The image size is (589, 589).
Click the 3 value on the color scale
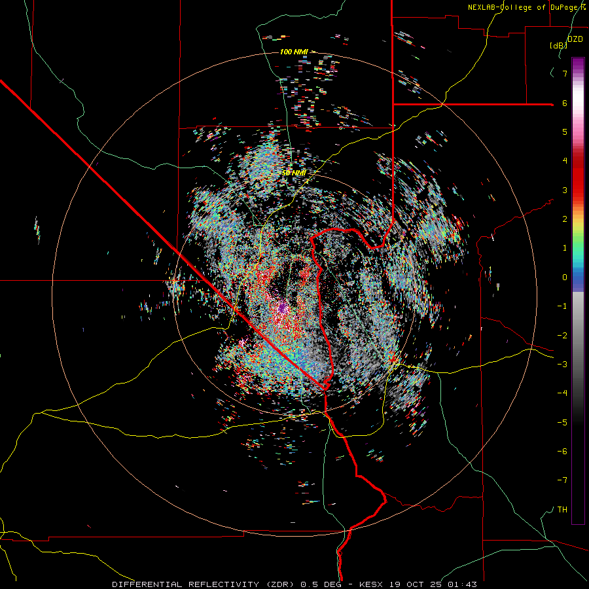(565, 190)
